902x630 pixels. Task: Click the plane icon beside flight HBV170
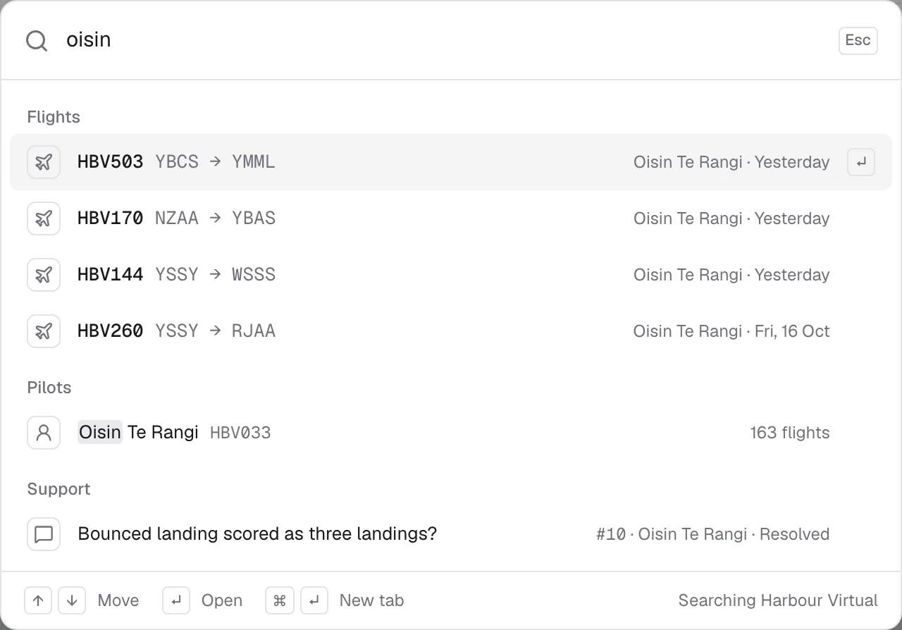(x=44, y=218)
